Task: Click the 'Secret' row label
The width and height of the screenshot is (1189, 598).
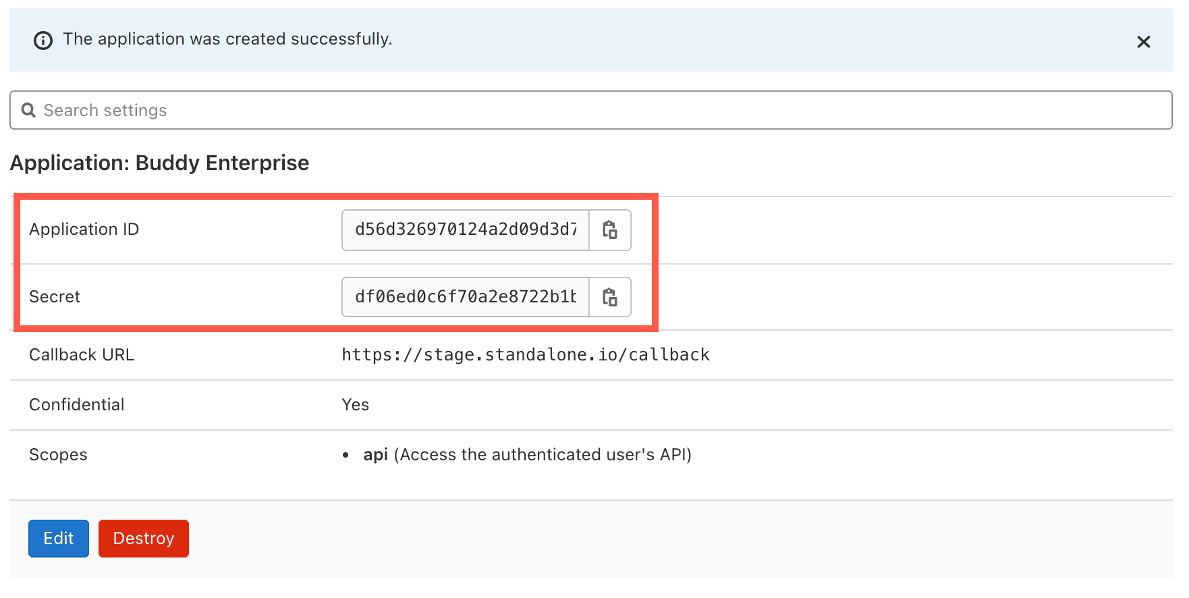Action: (55, 297)
